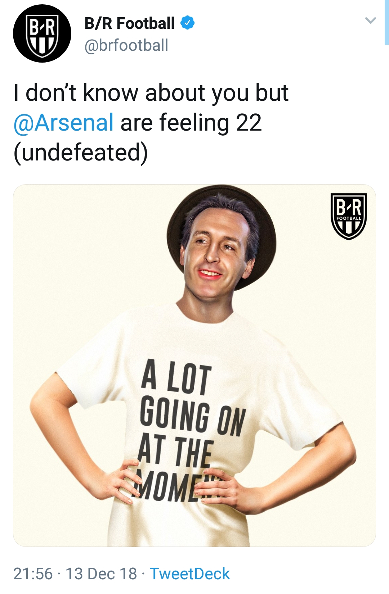Image resolution: width=389 pixels, height=594 pixels.
Task: Click the first line "I don't know about you but"
Action: (x=151, y=93)
